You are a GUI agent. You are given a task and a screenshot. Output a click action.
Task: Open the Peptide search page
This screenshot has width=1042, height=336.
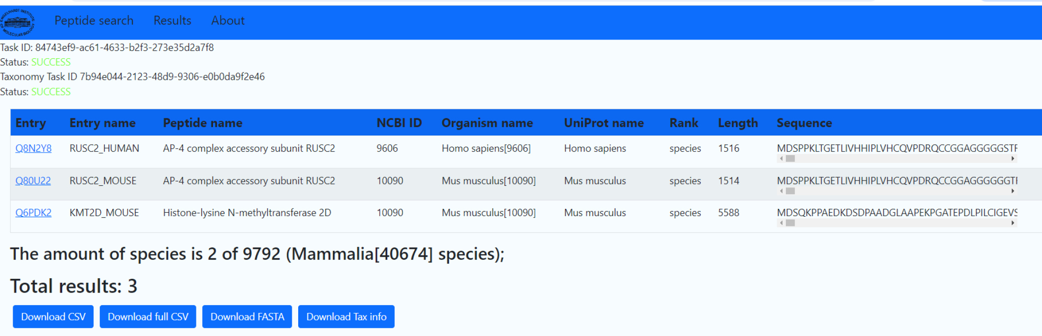(x=94, y=21)
